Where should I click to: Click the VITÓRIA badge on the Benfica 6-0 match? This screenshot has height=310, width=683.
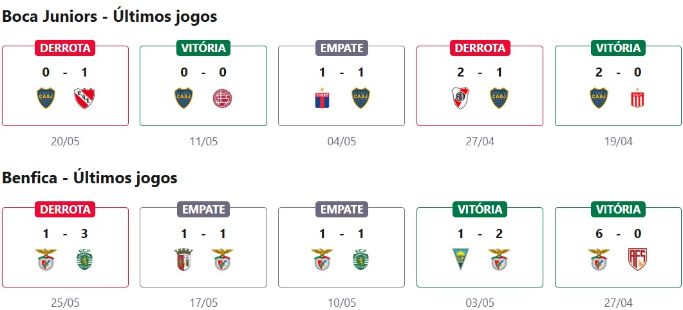(618, 210)
